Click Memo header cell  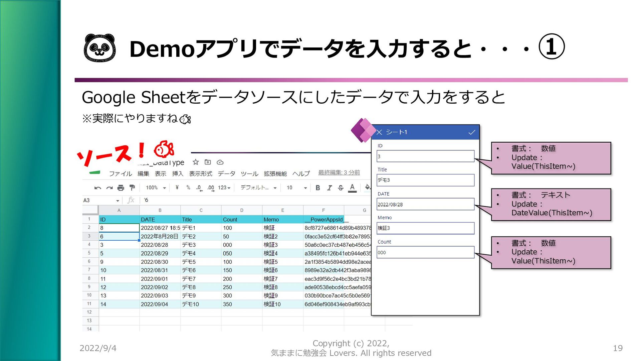pos(283,220)
